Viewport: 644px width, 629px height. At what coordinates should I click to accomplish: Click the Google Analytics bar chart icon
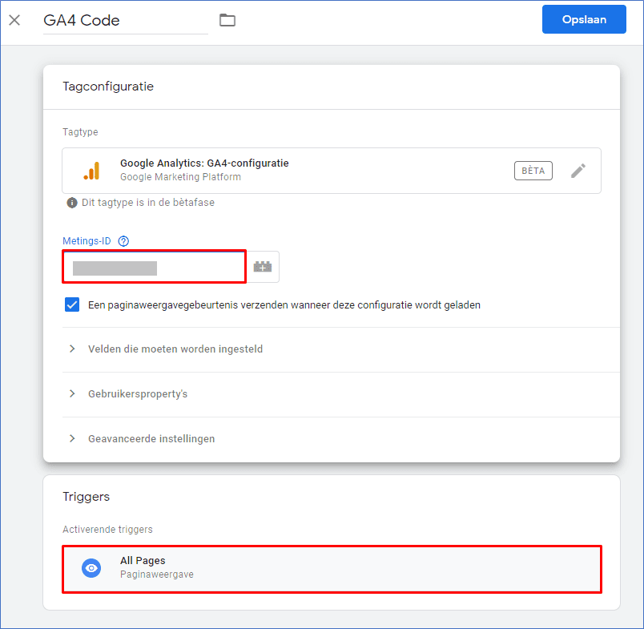pos(91,171)
